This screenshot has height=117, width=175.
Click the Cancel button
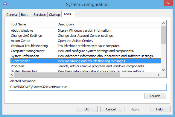coord(111,109)
